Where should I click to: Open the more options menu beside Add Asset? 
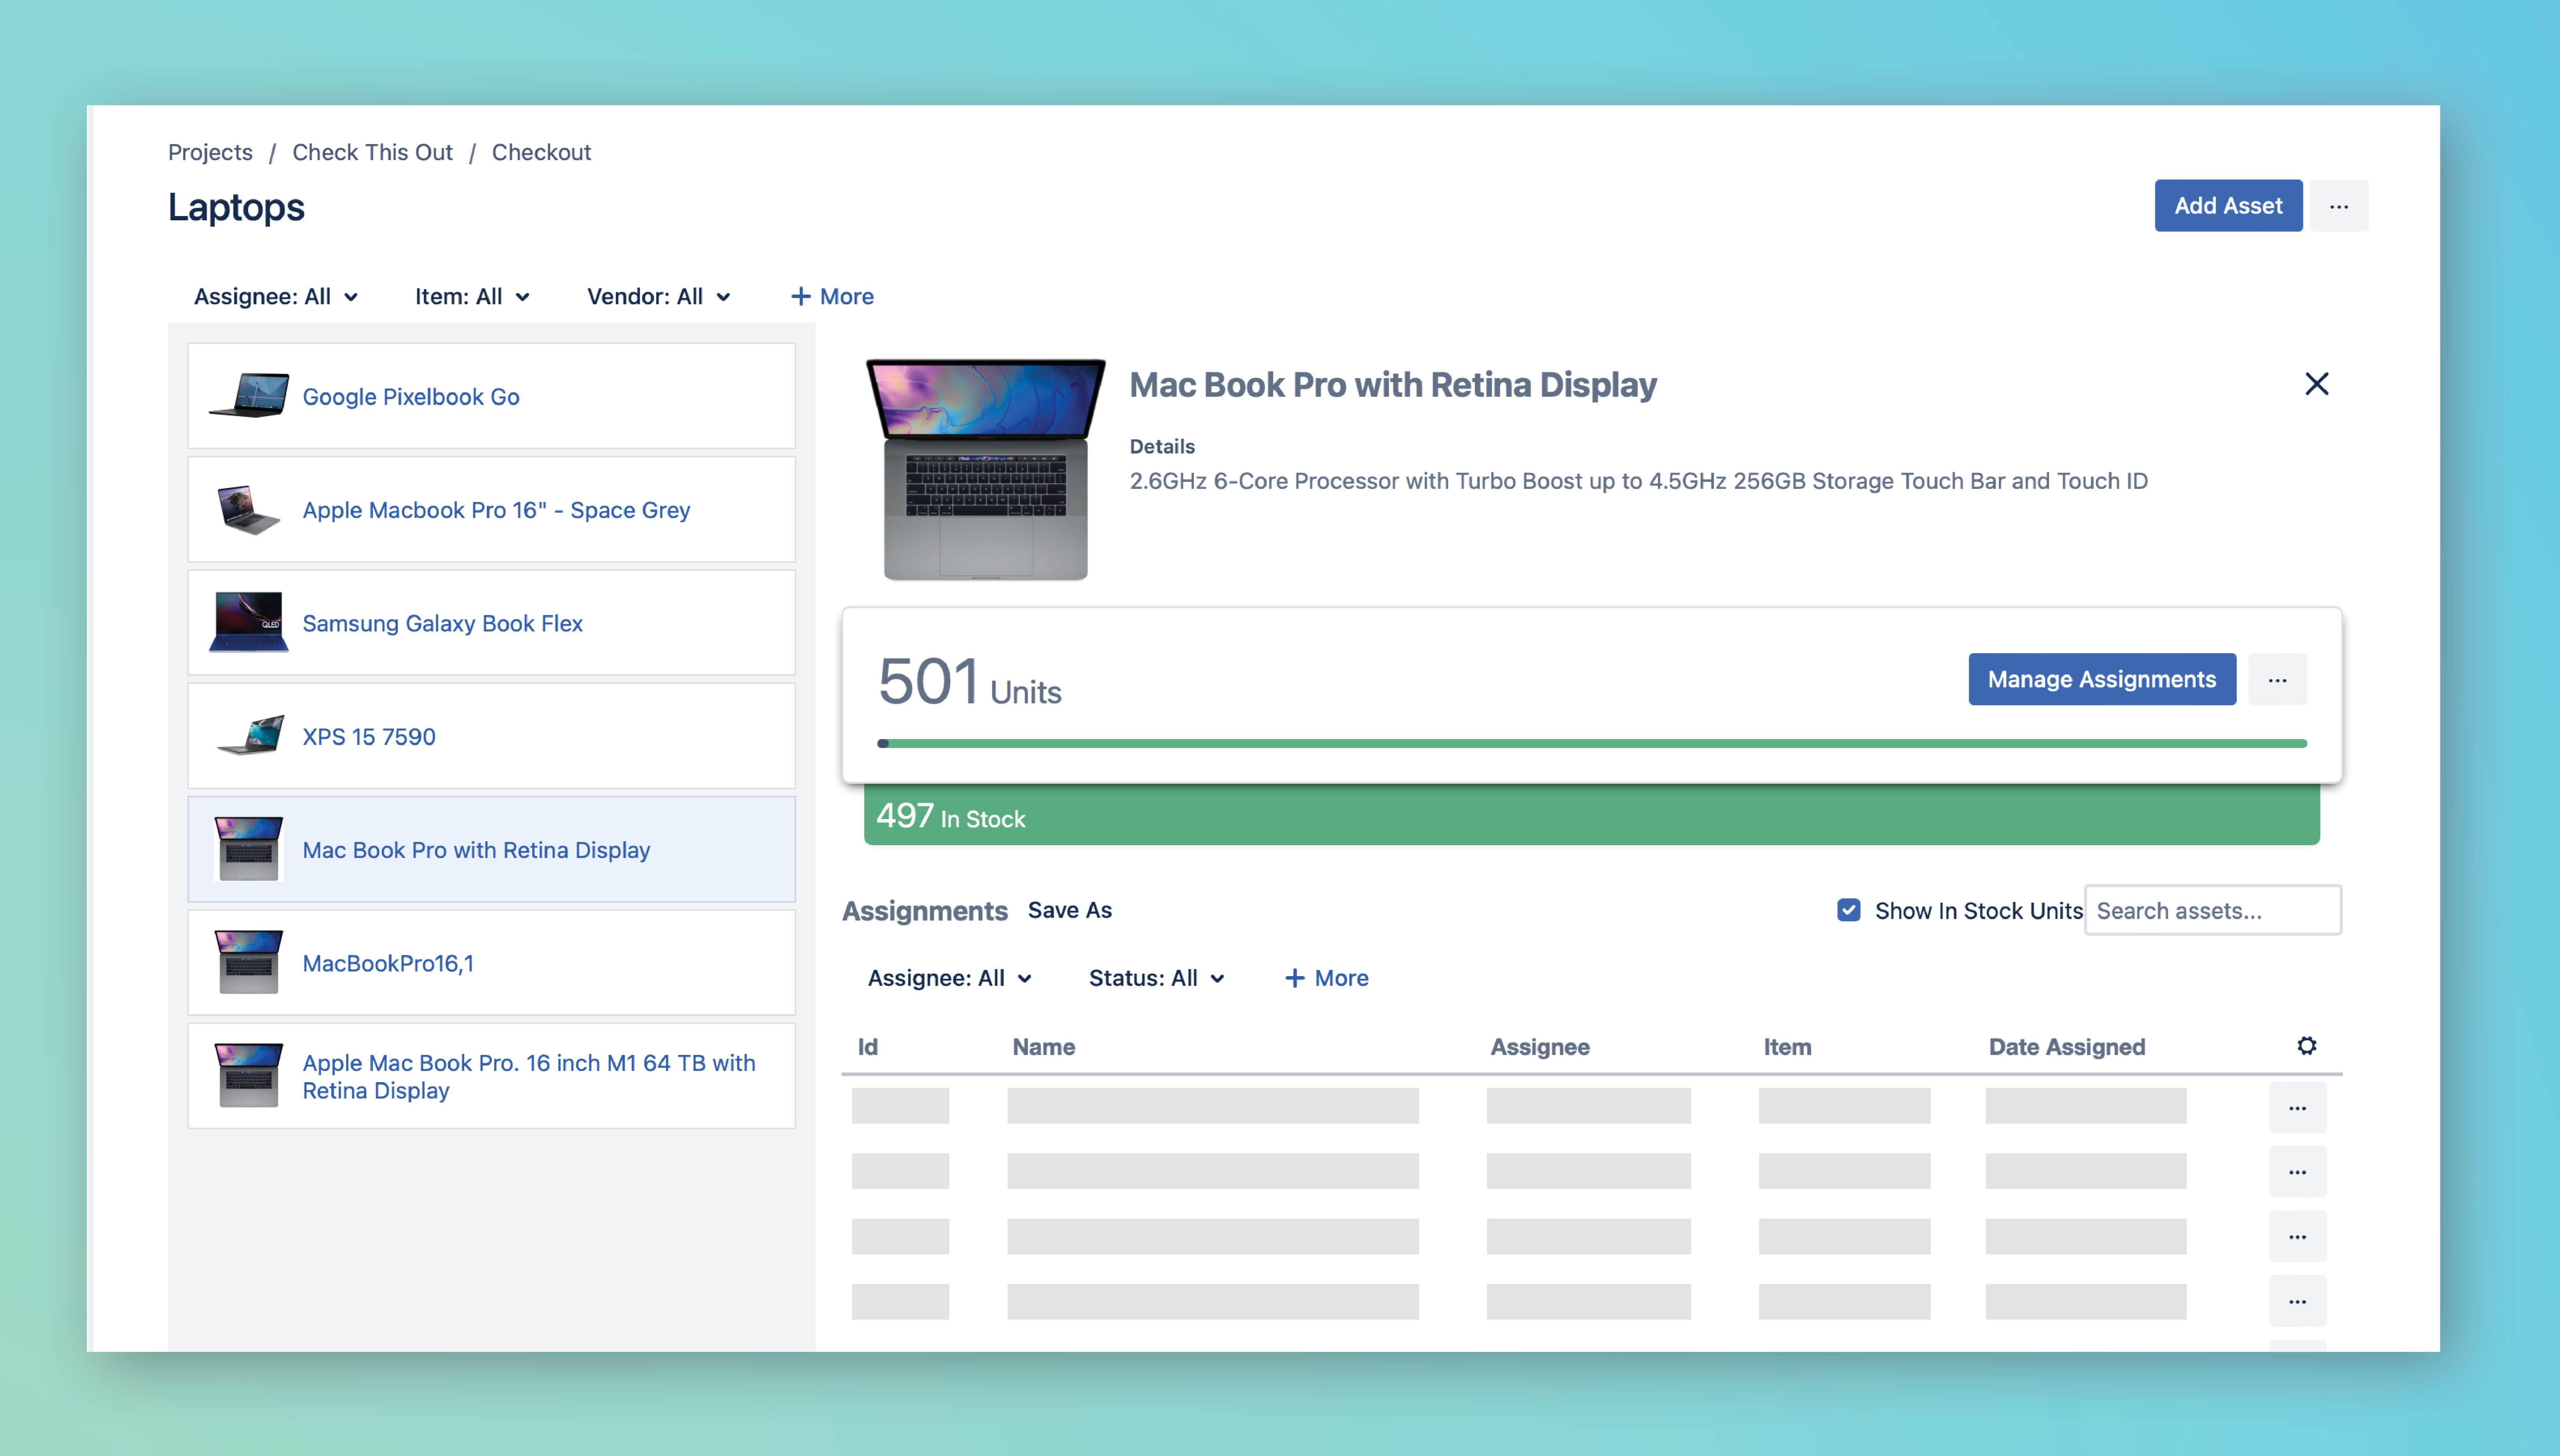tap(2338, 206)
